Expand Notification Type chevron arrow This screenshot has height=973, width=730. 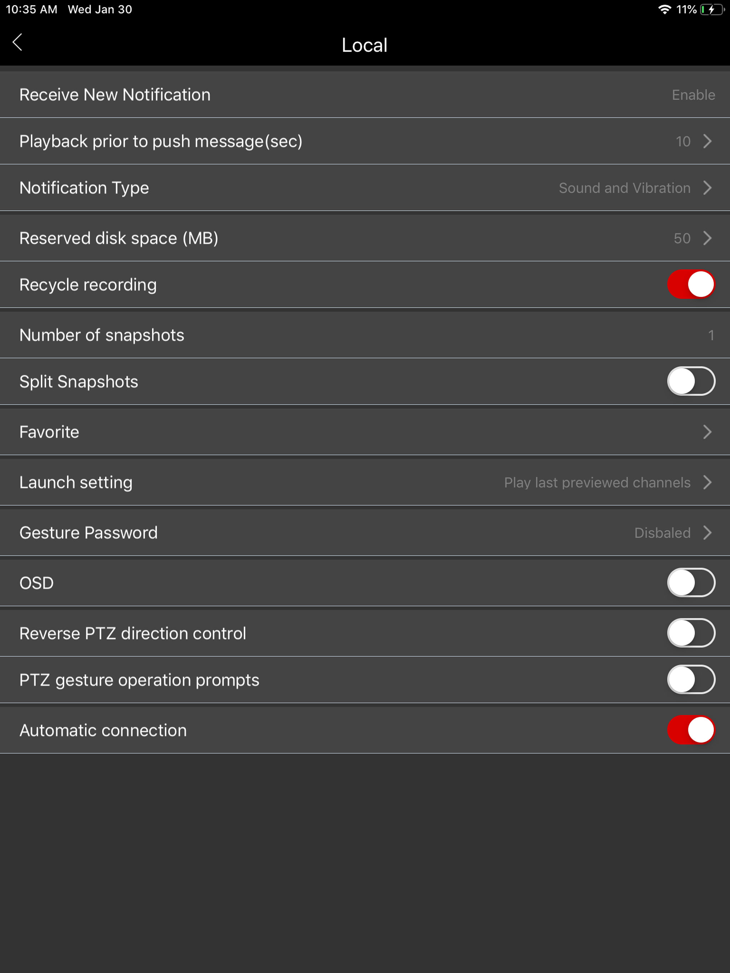pos(707,188)
